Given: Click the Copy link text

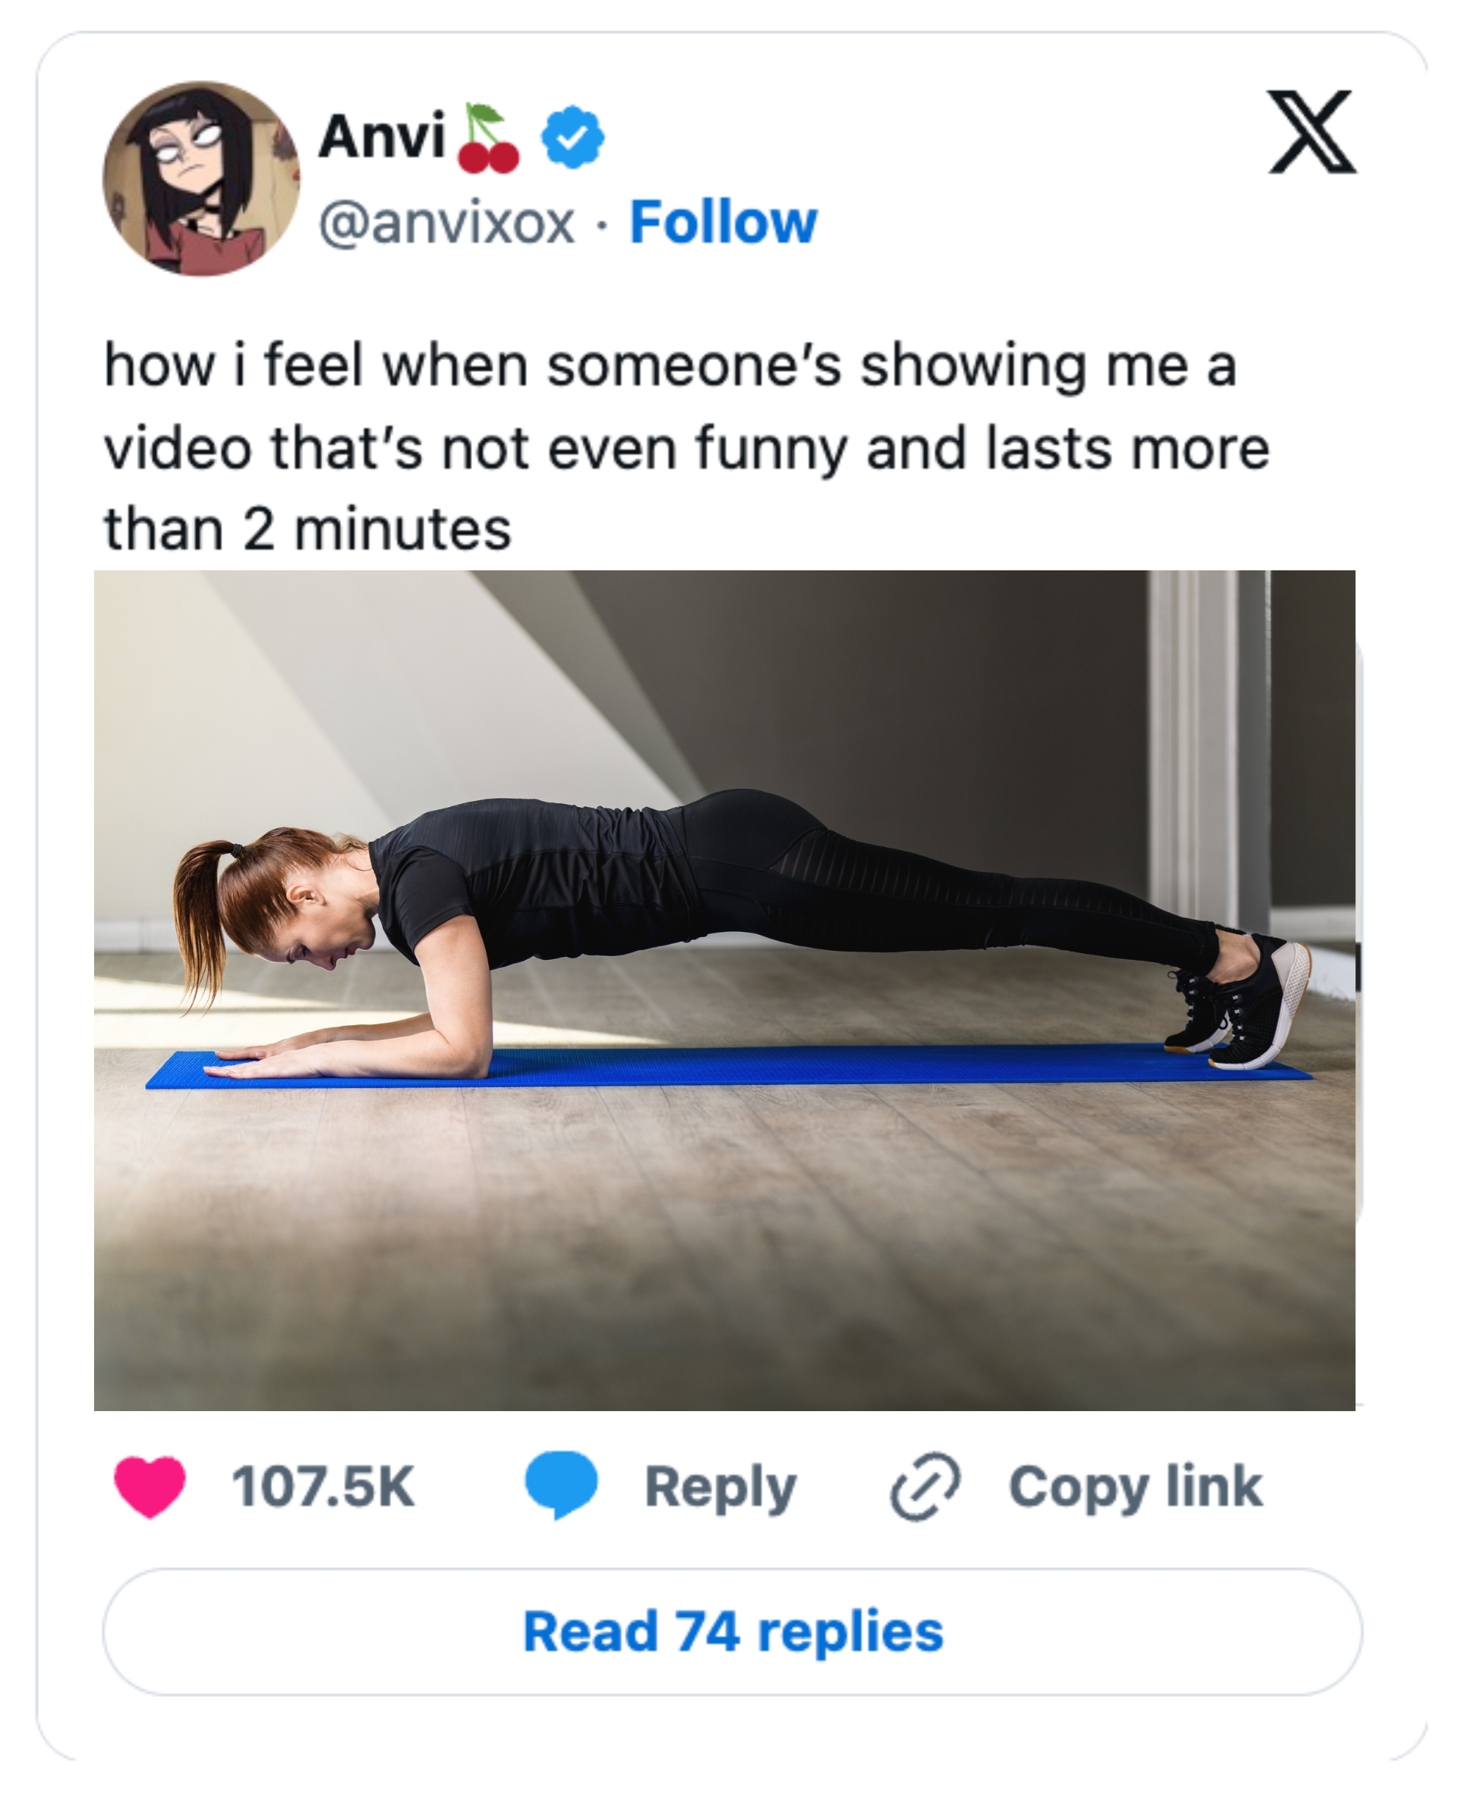Looking at the screenshot, I should coord(1135,1487).
